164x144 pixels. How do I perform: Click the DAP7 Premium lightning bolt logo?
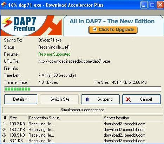point(7,22)
